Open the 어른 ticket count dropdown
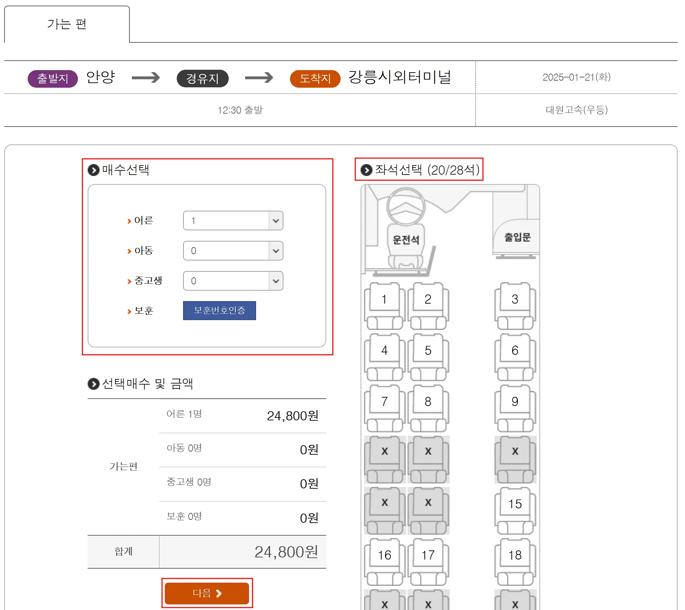This screenshot has width=685, height=610. (233, 221)
